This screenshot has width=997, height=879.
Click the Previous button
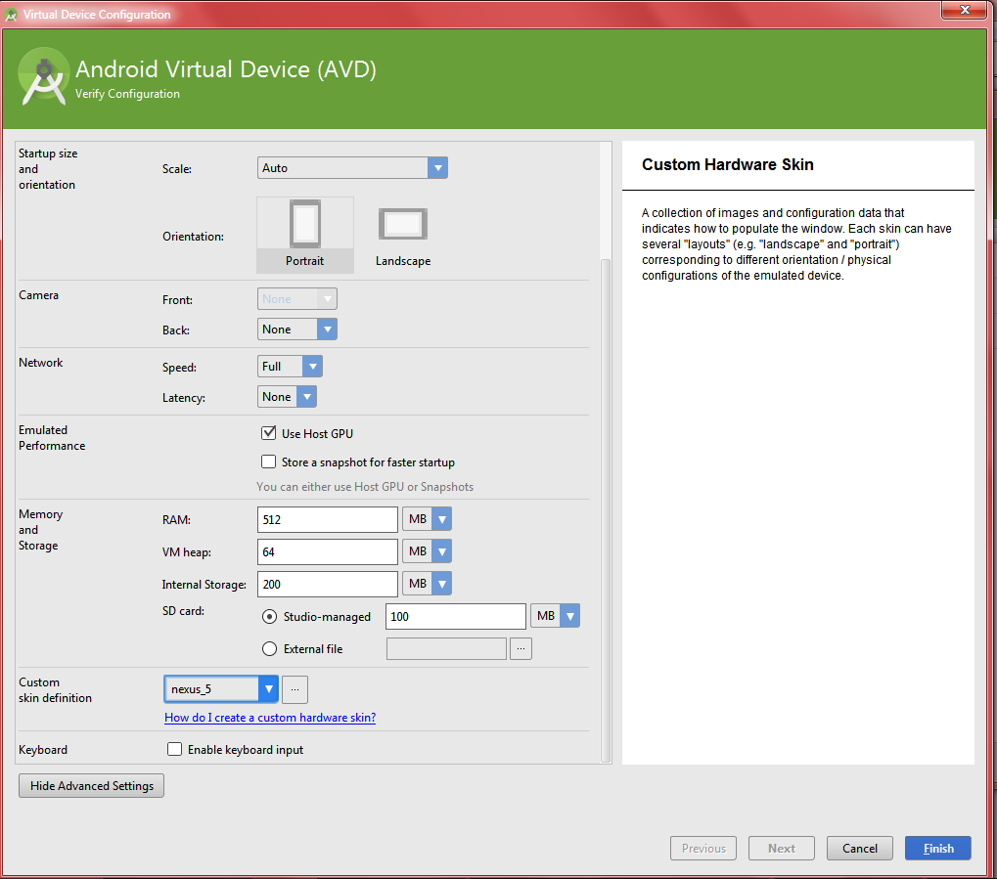[x=703, y=849]
